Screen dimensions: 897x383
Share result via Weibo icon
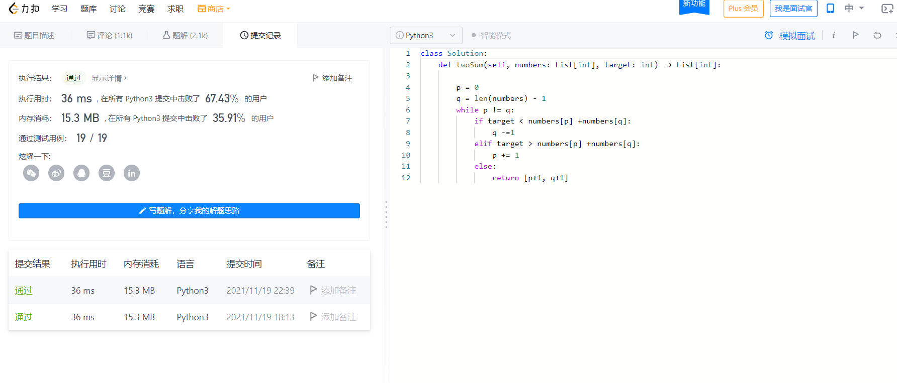click(56, 173)
